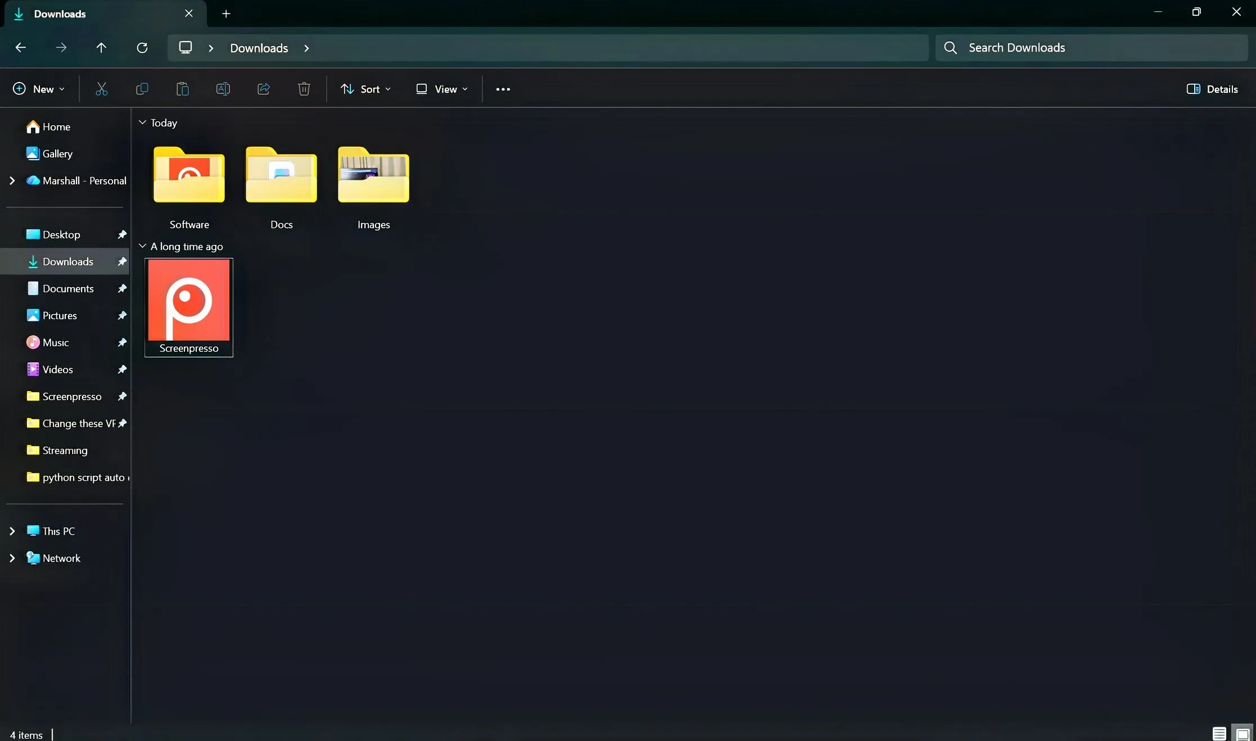Copy the selected item
1256x741 pixels.
pyautogui.click(x=142, y=89)
